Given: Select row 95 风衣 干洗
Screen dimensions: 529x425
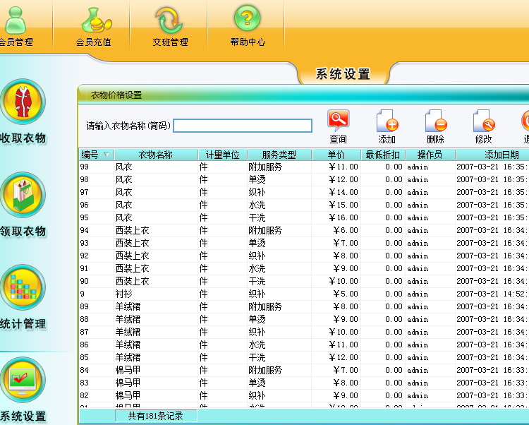Looking at the screenshot, I should [x=303, y=217].
